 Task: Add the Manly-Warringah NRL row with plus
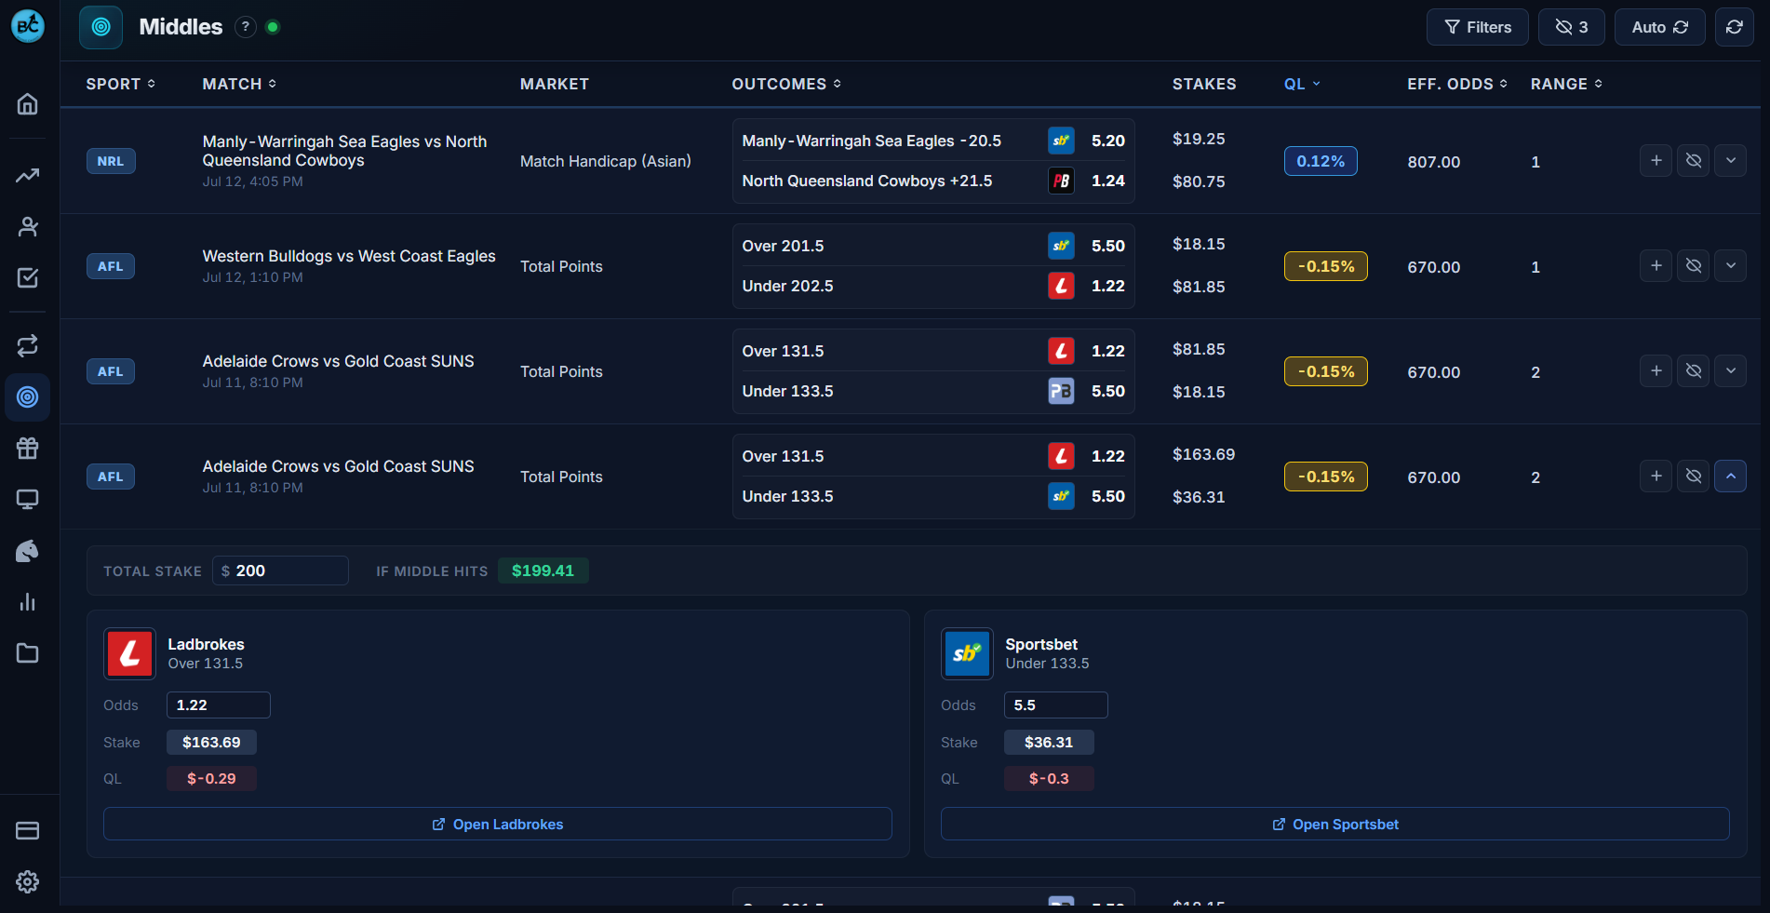click(x=1656, y=161)
